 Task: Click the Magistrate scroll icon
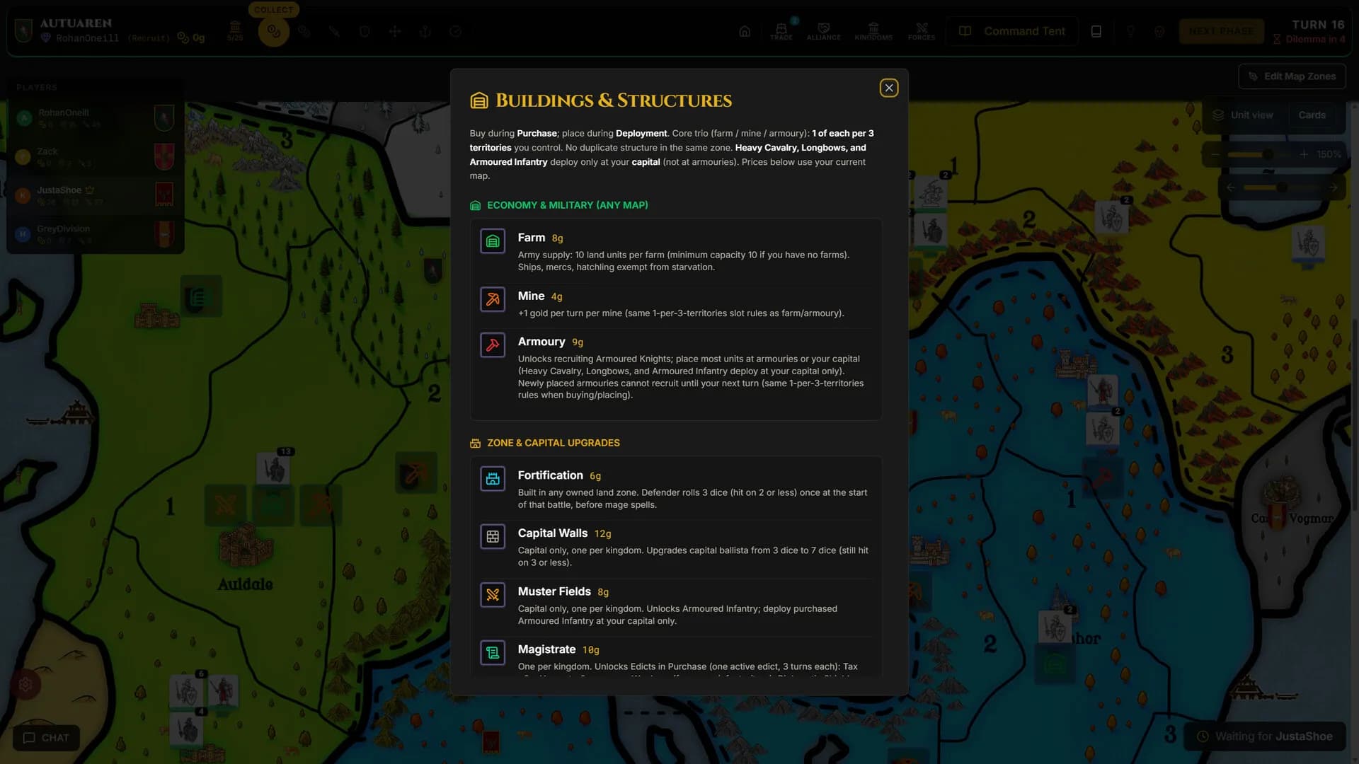493,653
